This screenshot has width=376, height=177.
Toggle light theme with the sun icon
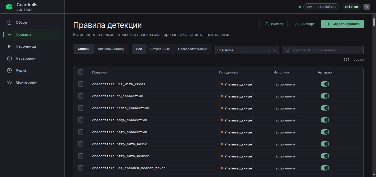367,7
